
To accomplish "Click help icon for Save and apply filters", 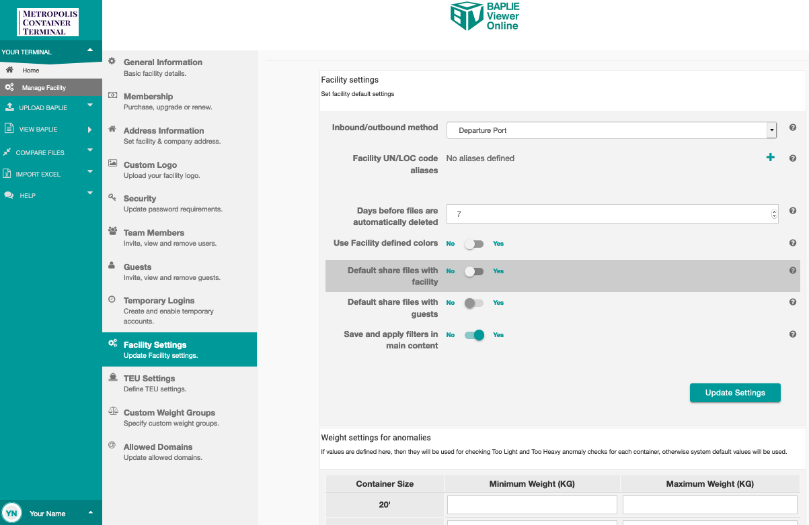I will click(x=793, y=334).
